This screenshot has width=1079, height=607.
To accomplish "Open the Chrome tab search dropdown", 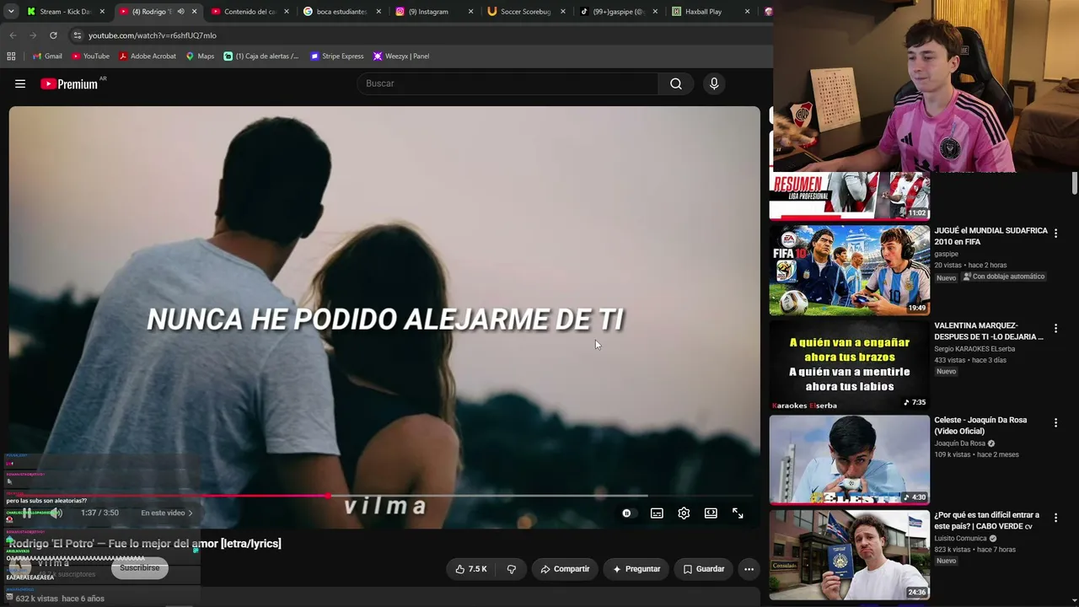I will [10, 12].
